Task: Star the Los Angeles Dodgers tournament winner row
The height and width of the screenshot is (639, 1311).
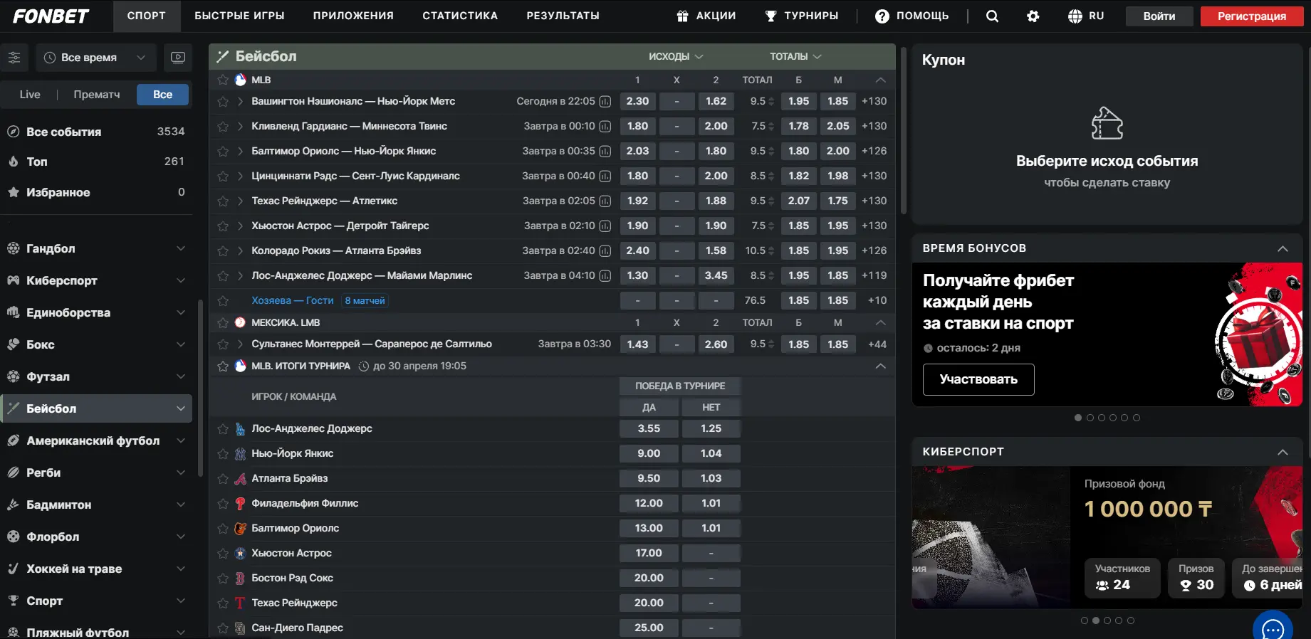Action: [223, 429]
